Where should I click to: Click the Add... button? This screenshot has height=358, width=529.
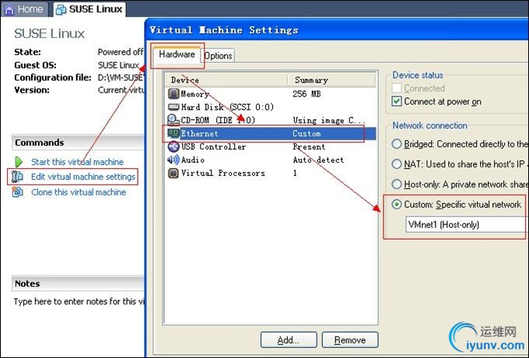point(289,340)
